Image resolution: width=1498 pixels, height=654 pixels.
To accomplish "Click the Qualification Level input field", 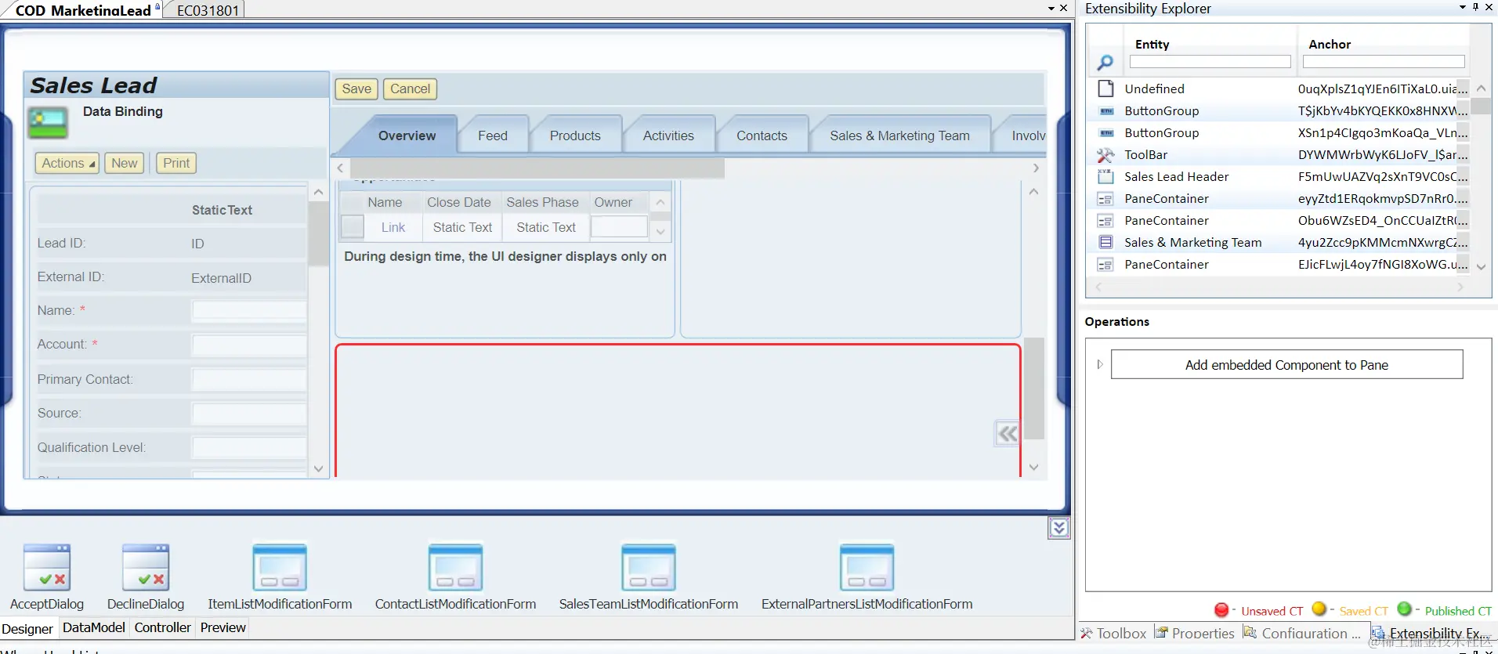I will 249,448.
